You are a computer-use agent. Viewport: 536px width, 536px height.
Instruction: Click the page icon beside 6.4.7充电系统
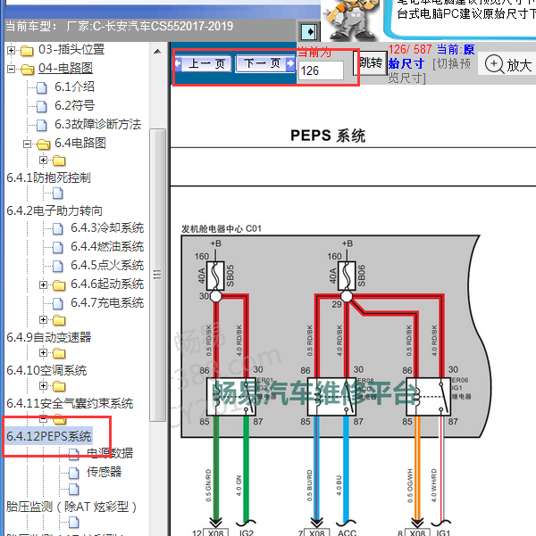(58, 304)
